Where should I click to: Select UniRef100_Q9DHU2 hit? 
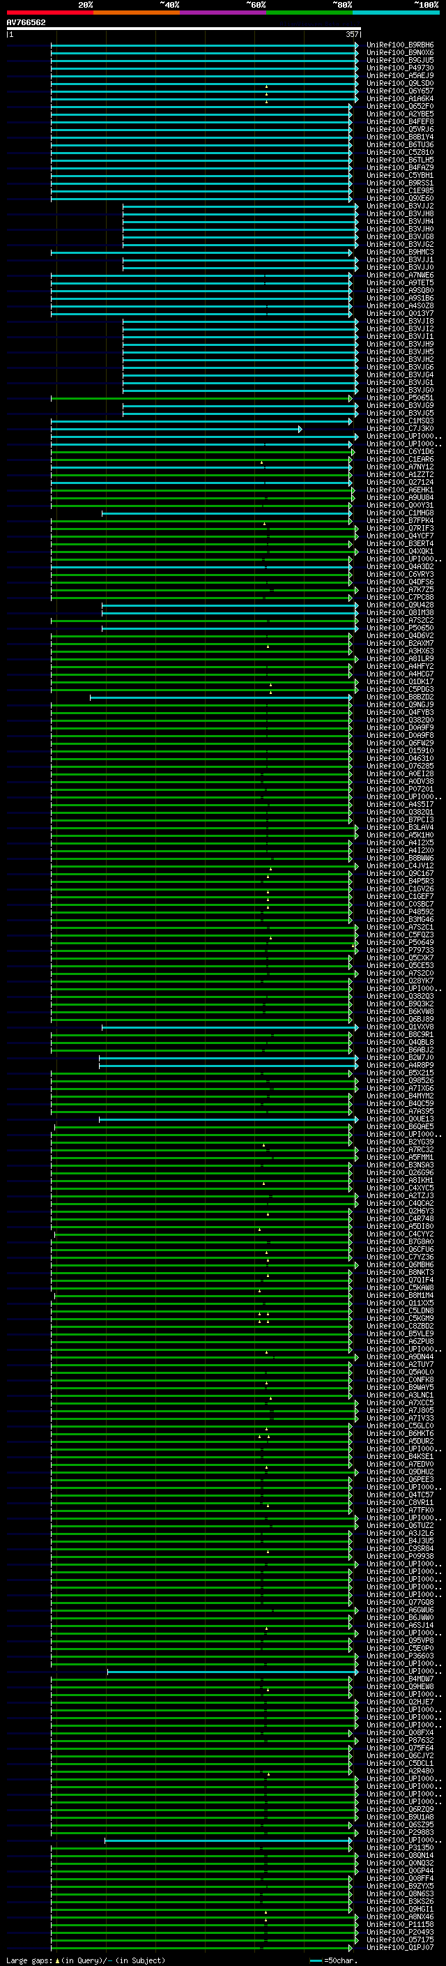point(400,1472)
